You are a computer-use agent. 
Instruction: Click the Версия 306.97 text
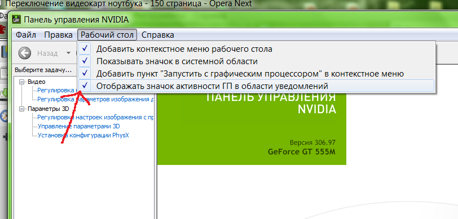312,143
